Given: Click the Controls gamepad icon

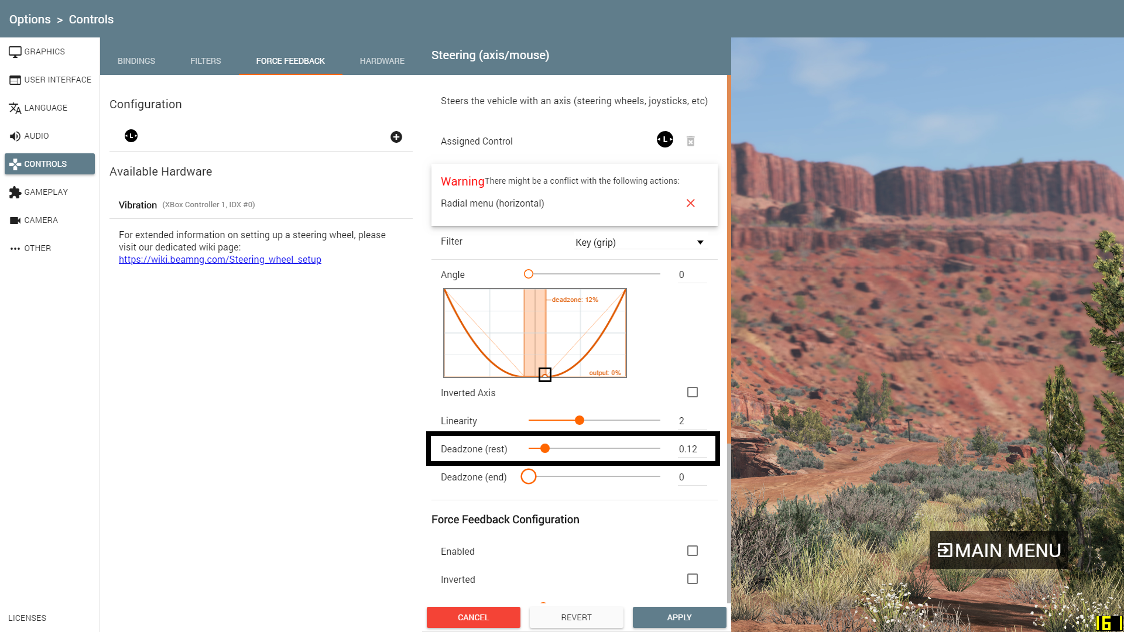Looking at the screenshot, I should coord(15,164).
